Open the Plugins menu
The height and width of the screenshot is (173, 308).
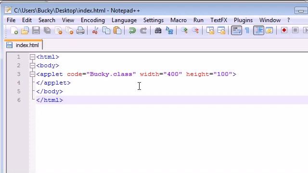[x=243, y=20]
